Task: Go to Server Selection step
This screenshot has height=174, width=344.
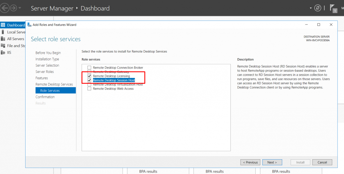Action: click(47, 65)
